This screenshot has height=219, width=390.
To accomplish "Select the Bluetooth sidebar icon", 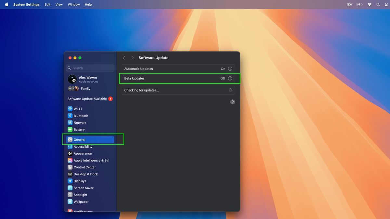I will pyautogui.click(x=70, y=116).
